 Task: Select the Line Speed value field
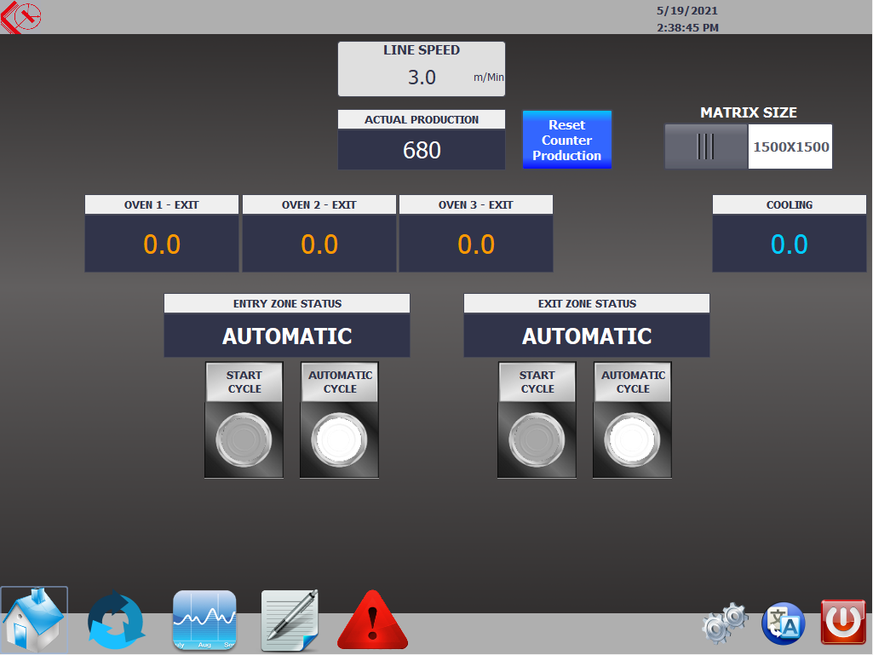coord(422,78)
